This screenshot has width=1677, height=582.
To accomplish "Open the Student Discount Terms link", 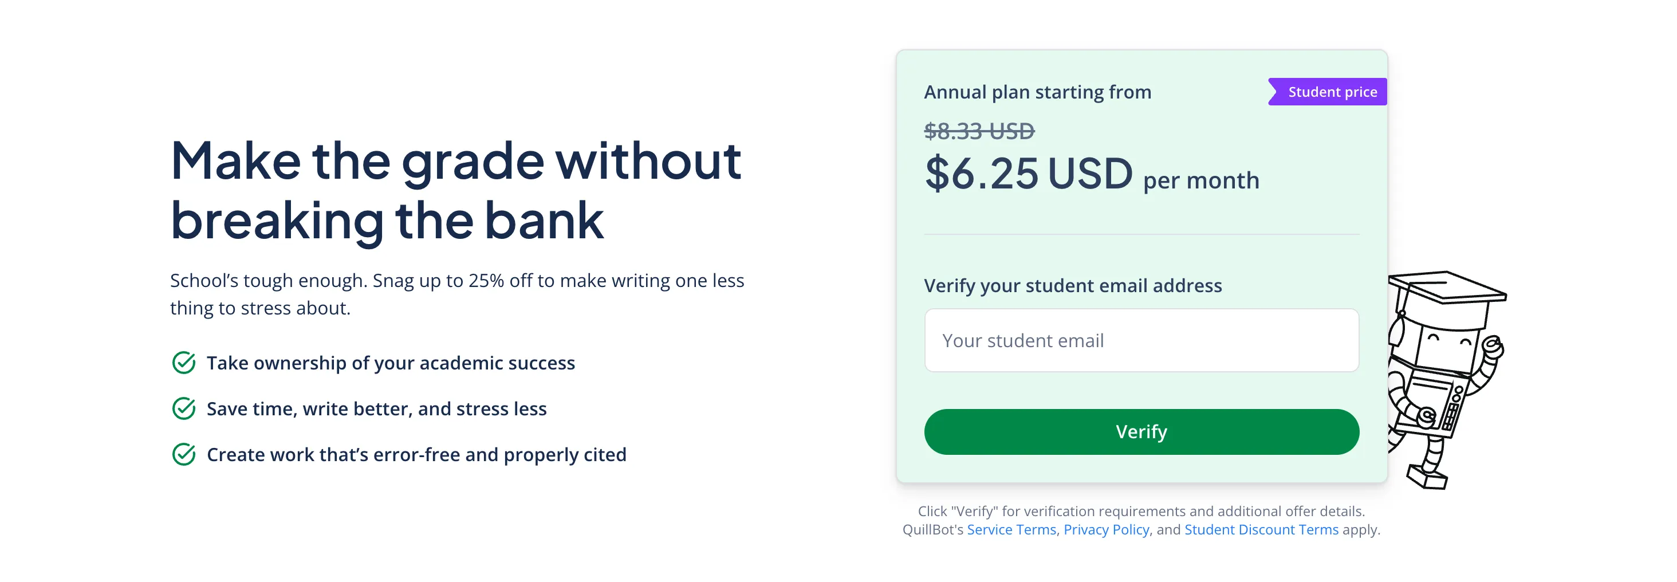I will click(x=1262, y=530).
